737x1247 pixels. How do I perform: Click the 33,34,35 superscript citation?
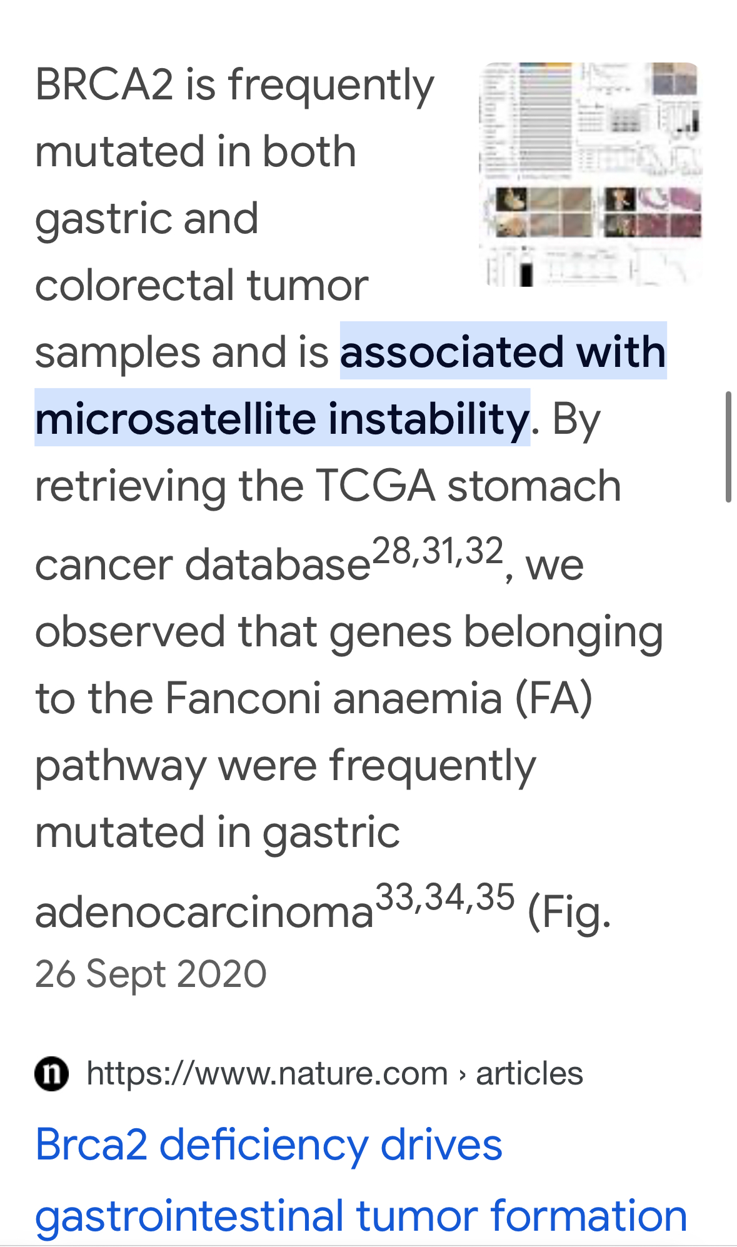[445, 897]
